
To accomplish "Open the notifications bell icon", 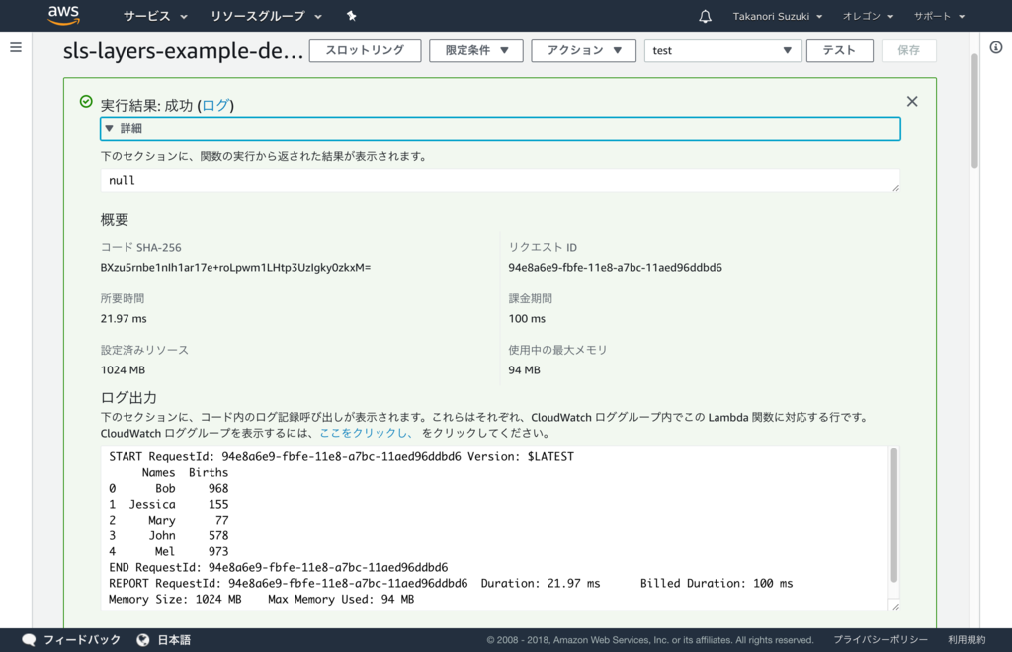I will click(x=705, y=16).
